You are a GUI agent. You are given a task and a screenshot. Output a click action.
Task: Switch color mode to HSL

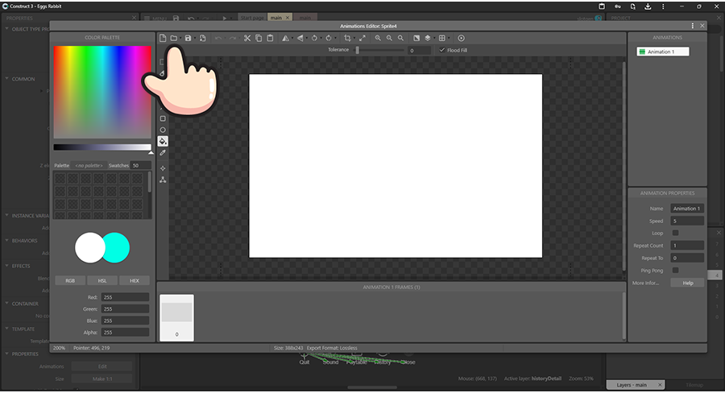click(102, 281)
